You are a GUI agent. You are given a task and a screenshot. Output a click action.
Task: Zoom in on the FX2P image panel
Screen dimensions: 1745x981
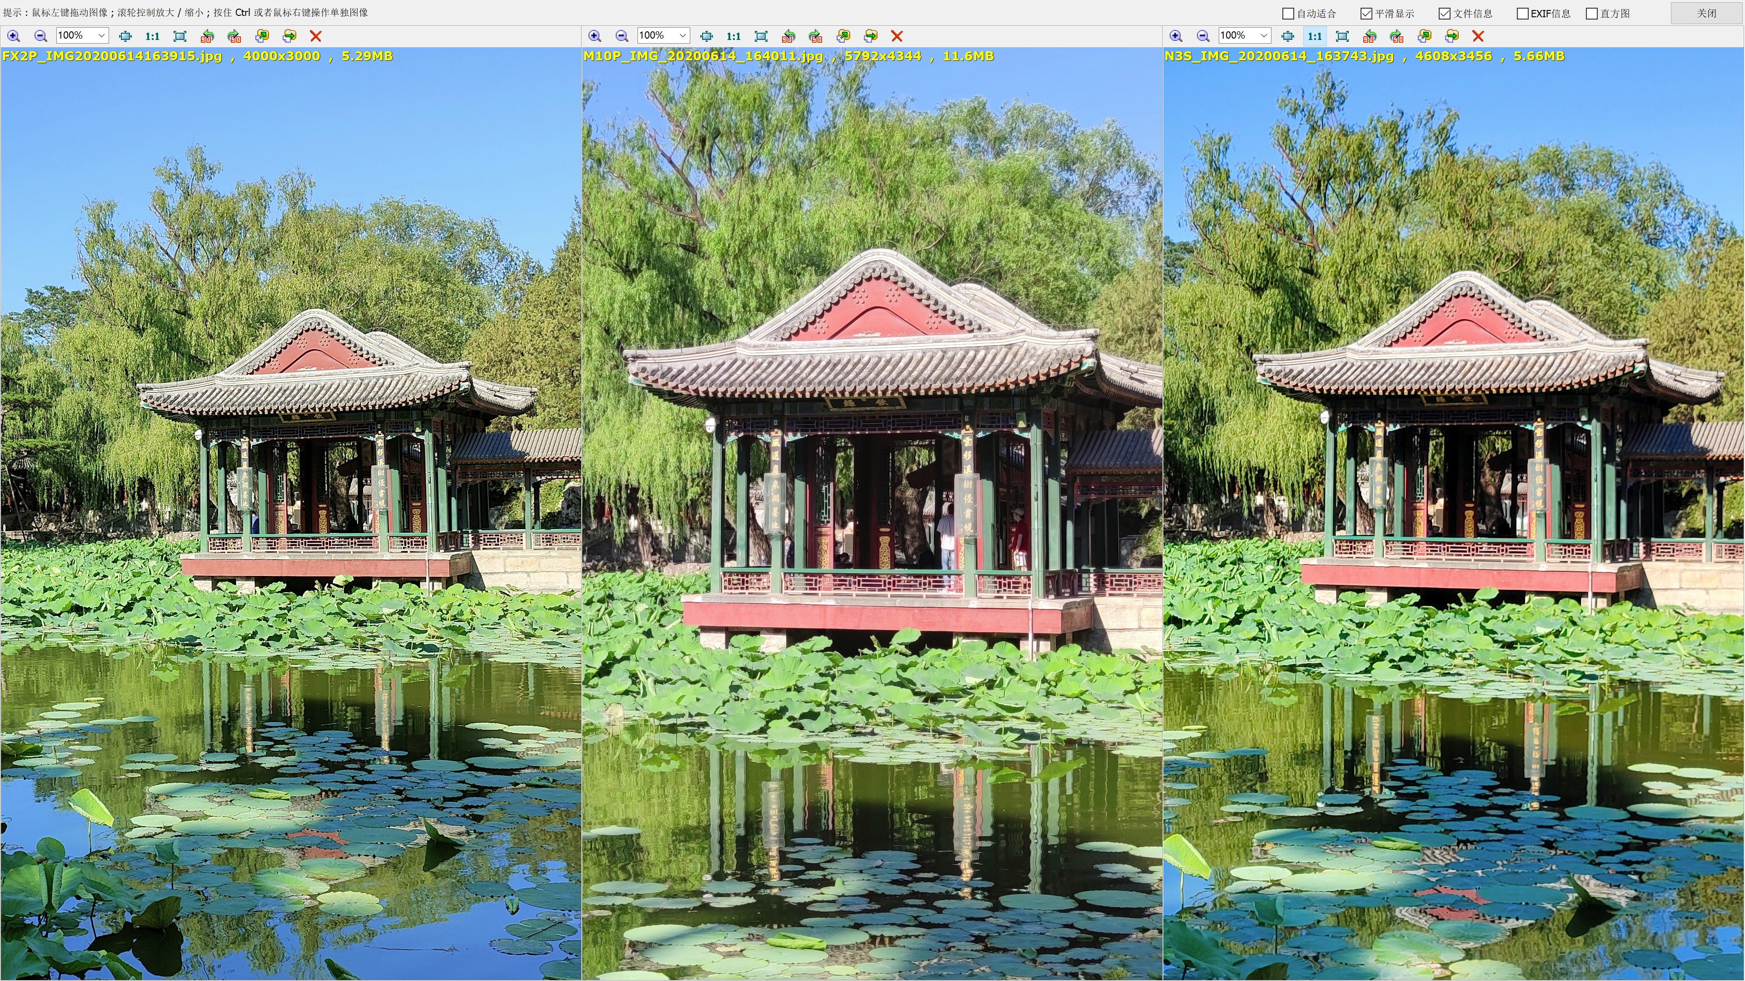point(14,36)
